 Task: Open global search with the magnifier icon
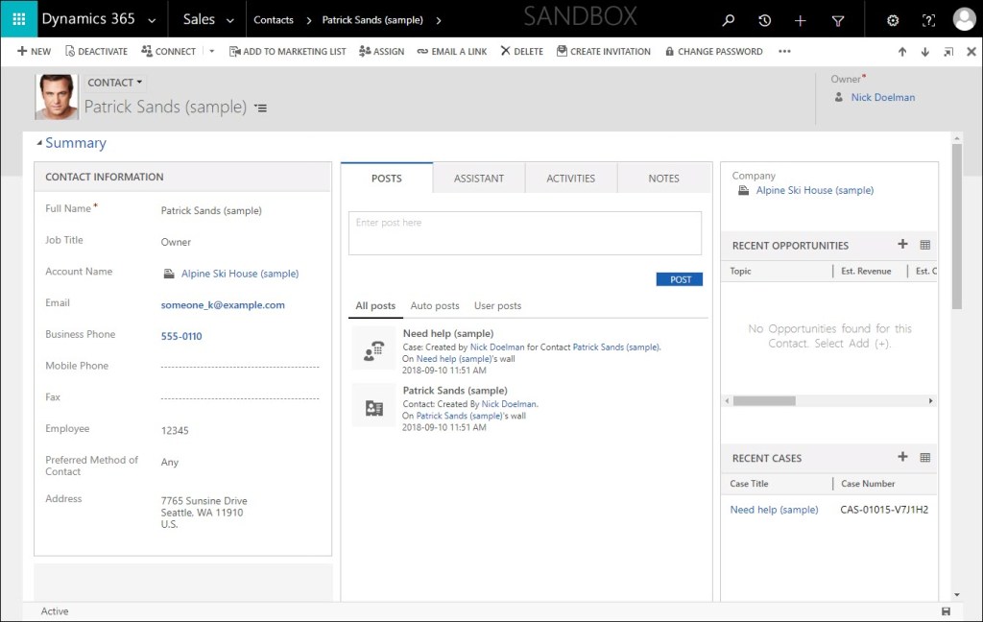[729, 18]
